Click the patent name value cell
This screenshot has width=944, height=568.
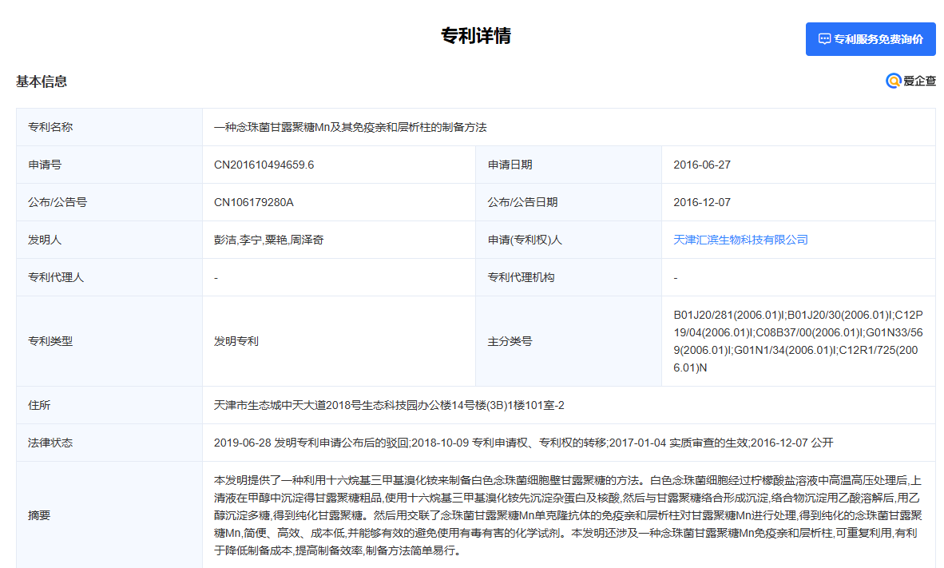click(x=569, y=127)
